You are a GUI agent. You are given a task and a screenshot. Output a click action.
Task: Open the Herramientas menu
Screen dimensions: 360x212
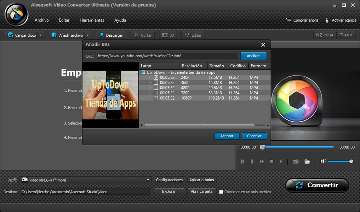tap(92, 20)
